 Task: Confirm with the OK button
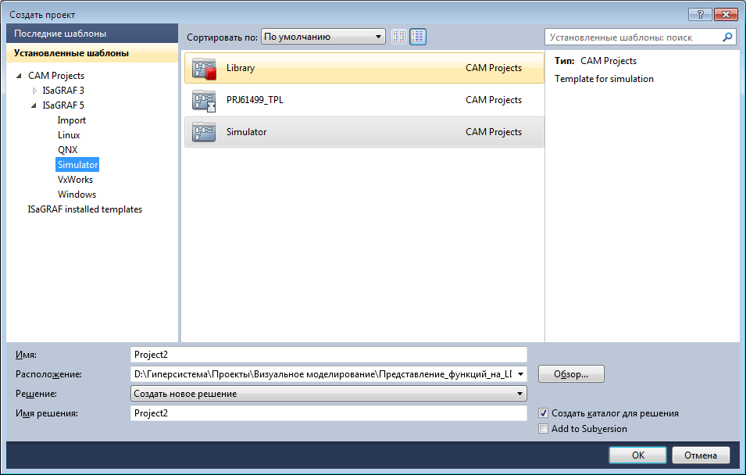[x=637, y=455]
